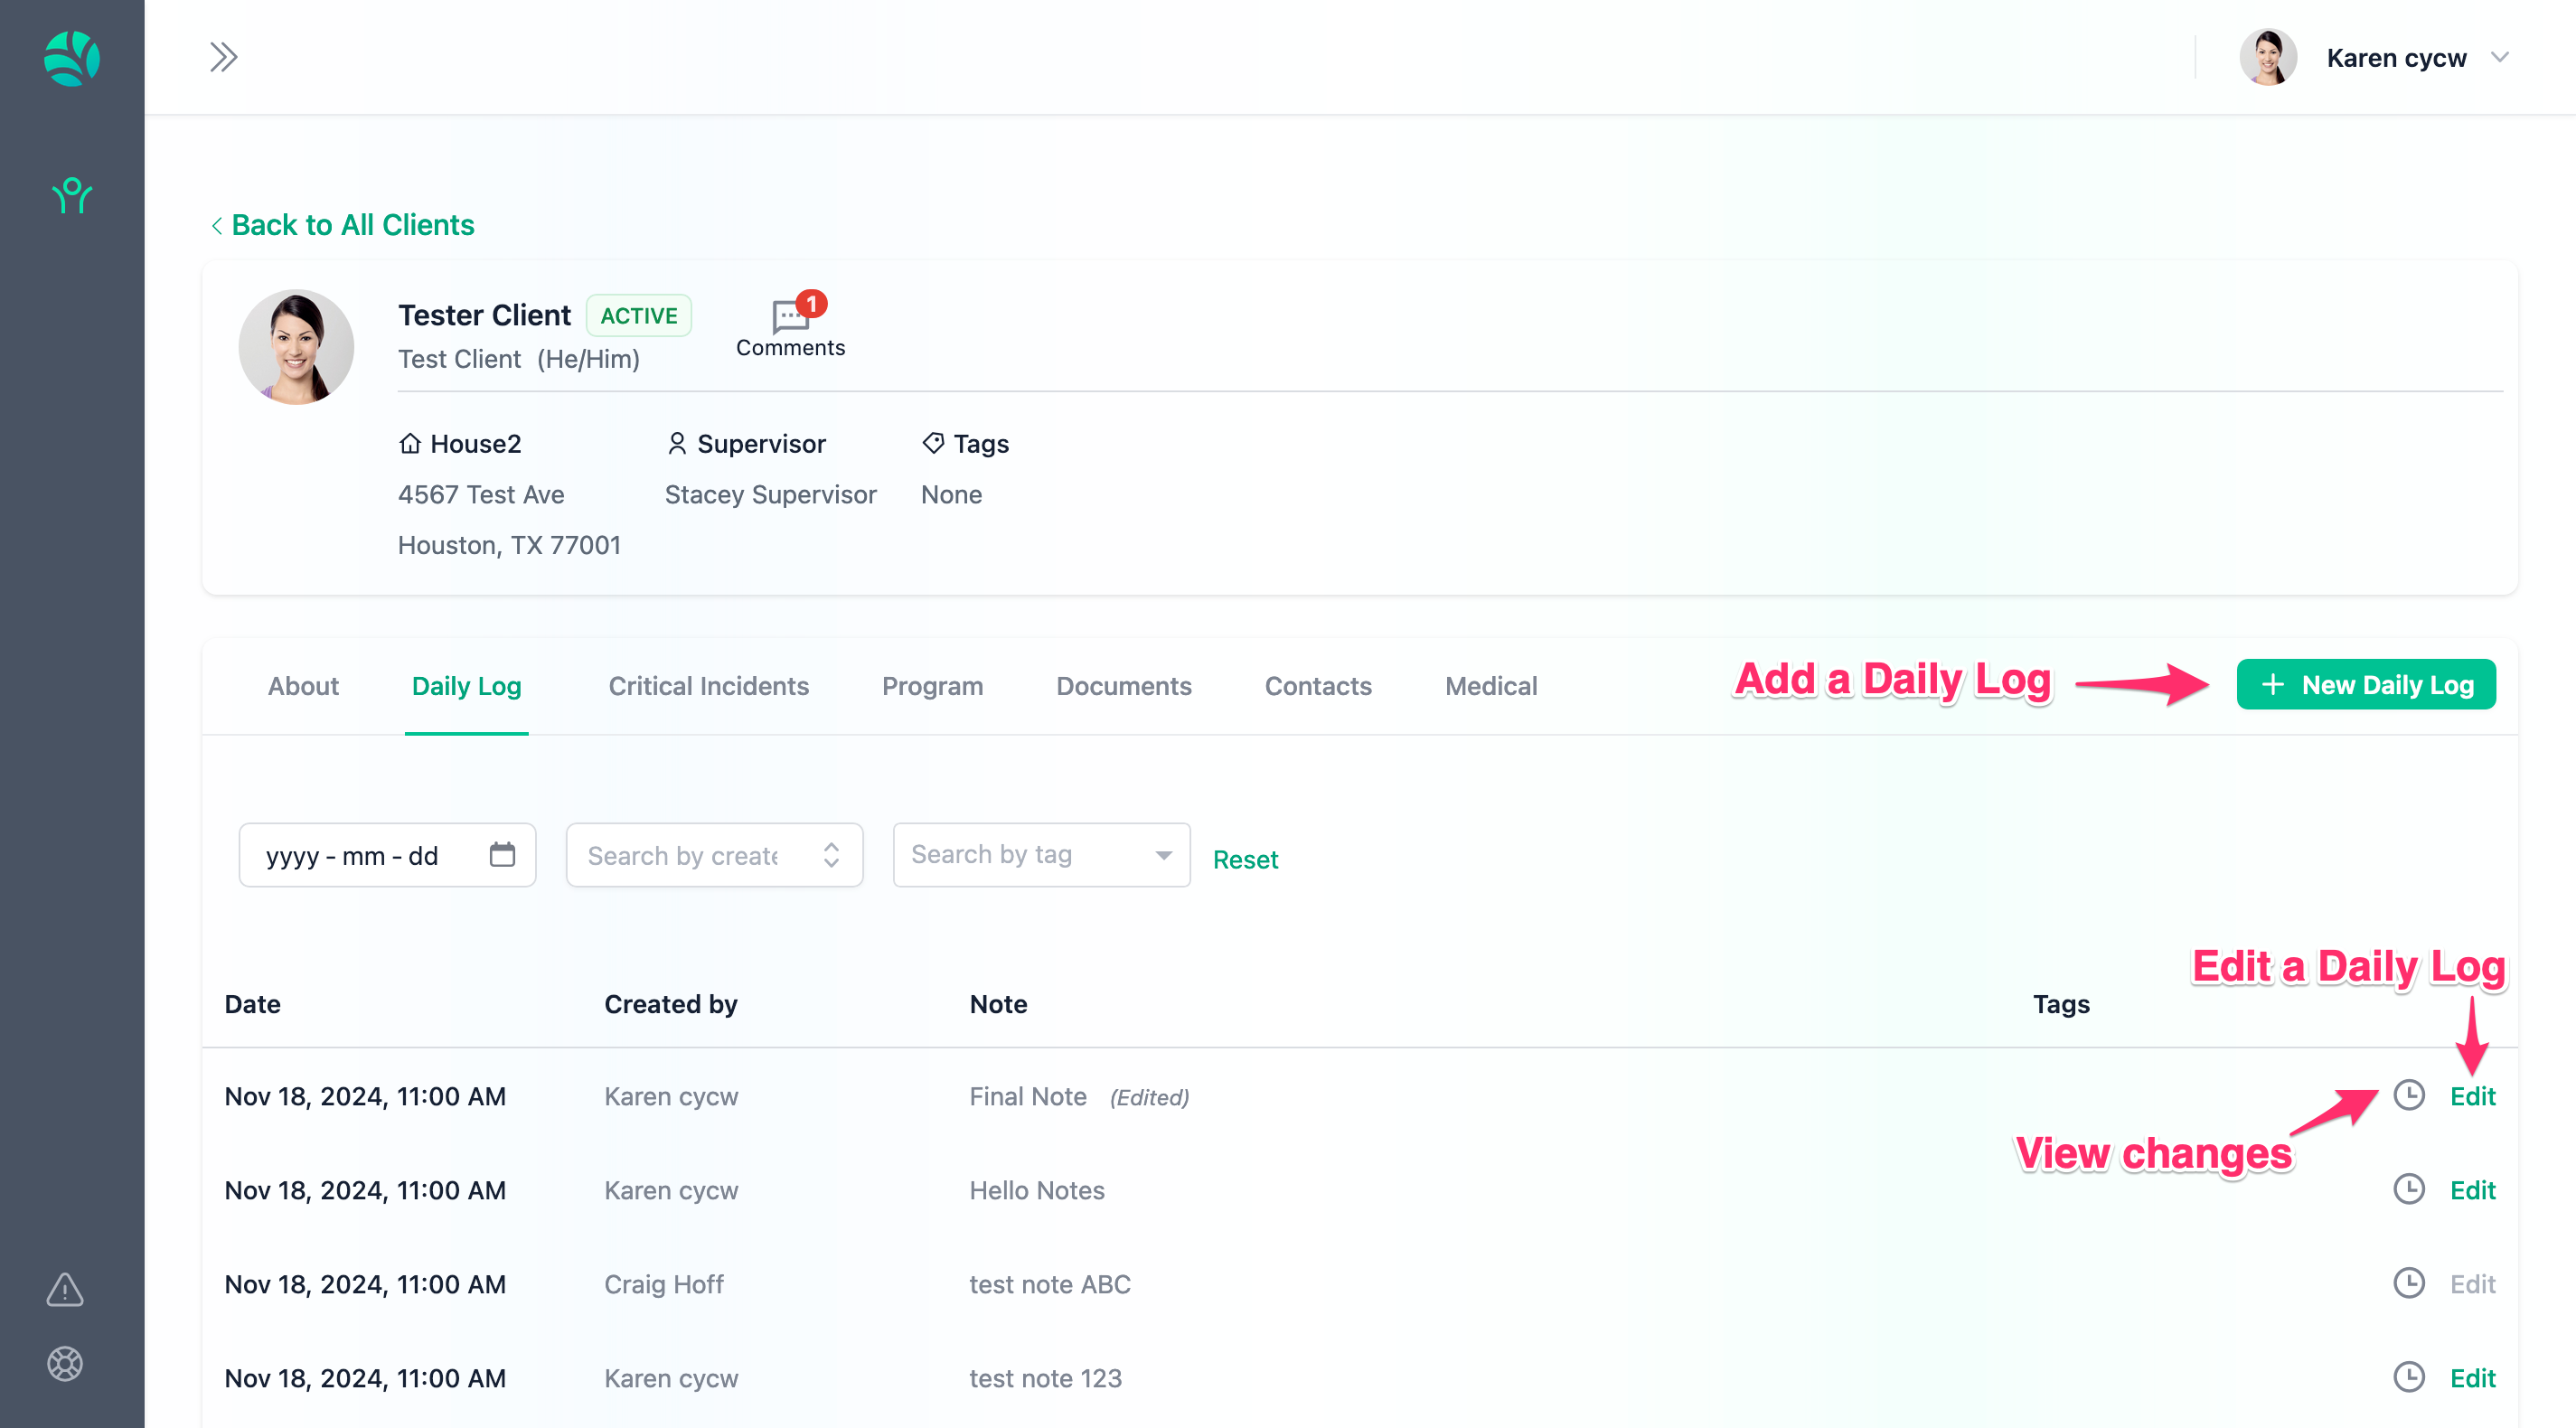
Task: Open the Comments bubble icon
Action: pyautogui.click(x=790, y=318)
